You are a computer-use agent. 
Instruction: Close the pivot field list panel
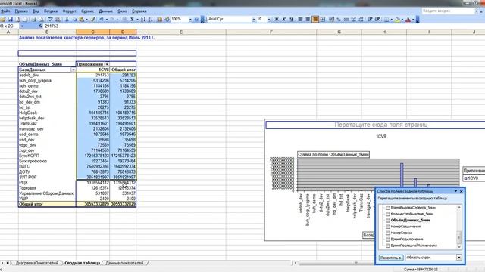(x=462, y=191)
